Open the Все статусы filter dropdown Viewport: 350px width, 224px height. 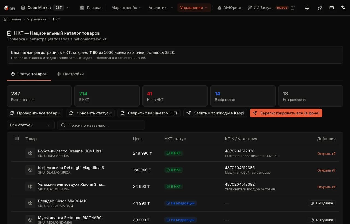(x=31, y=125)
